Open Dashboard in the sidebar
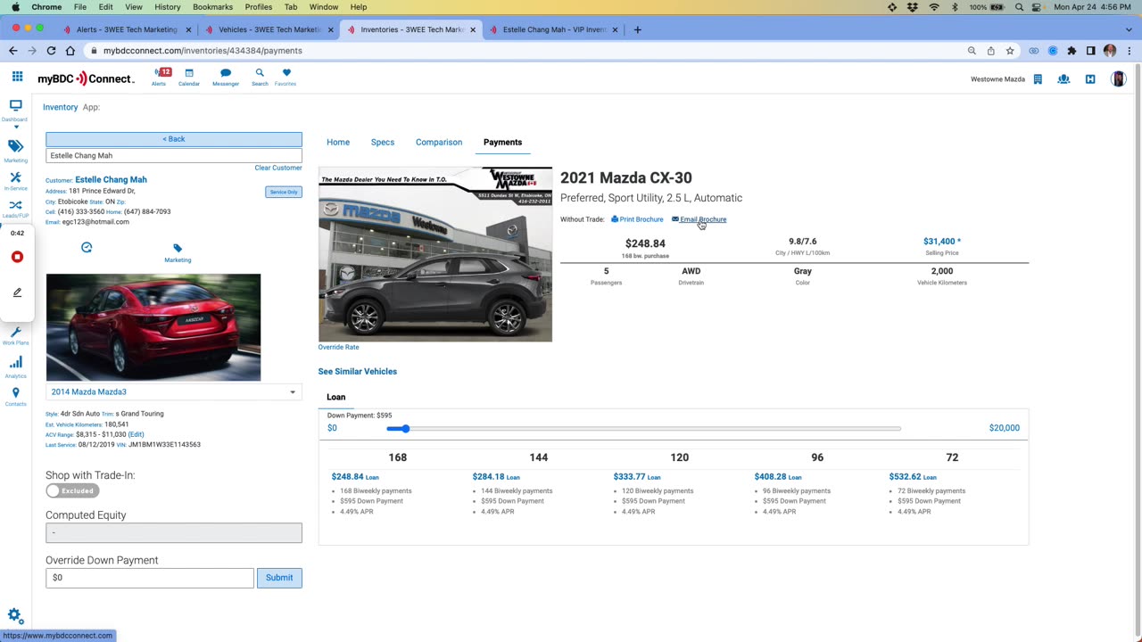 coord(15,109)
